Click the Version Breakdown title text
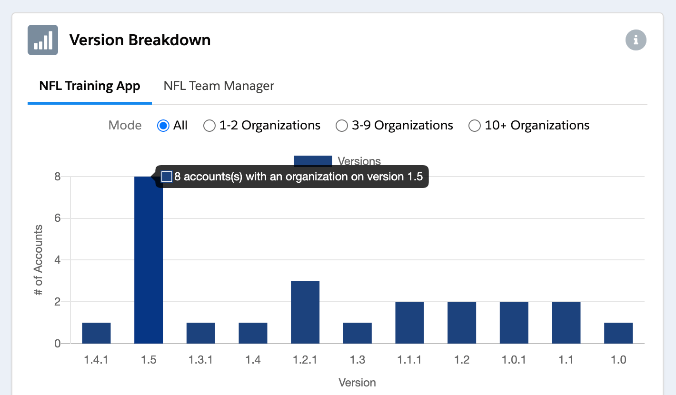The height and width of the screenshot is (395, 676). click(x=140, y=40)
